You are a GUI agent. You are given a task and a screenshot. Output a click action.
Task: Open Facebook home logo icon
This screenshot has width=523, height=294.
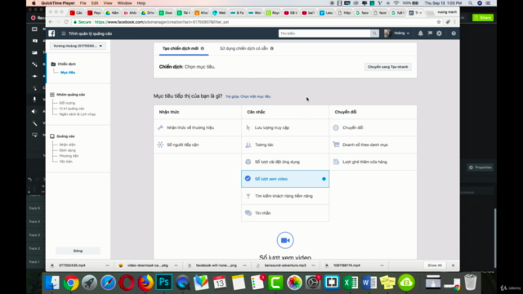(51, 33)
